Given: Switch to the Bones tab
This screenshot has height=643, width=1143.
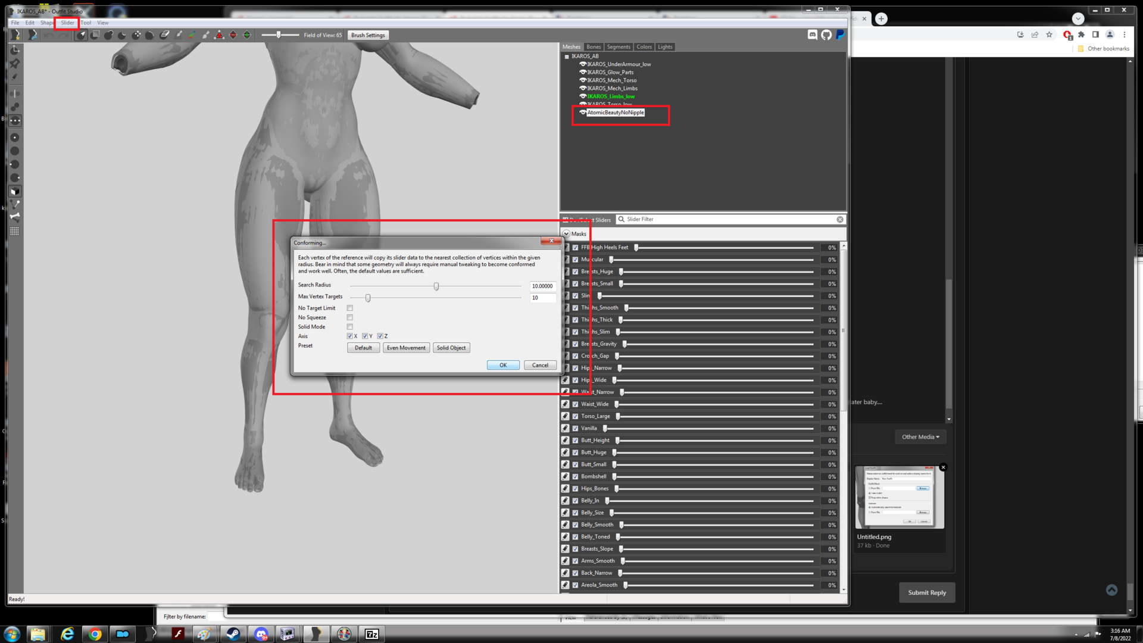Looking at the screenshot, I should pyautogui.click(x=594, y=46).
